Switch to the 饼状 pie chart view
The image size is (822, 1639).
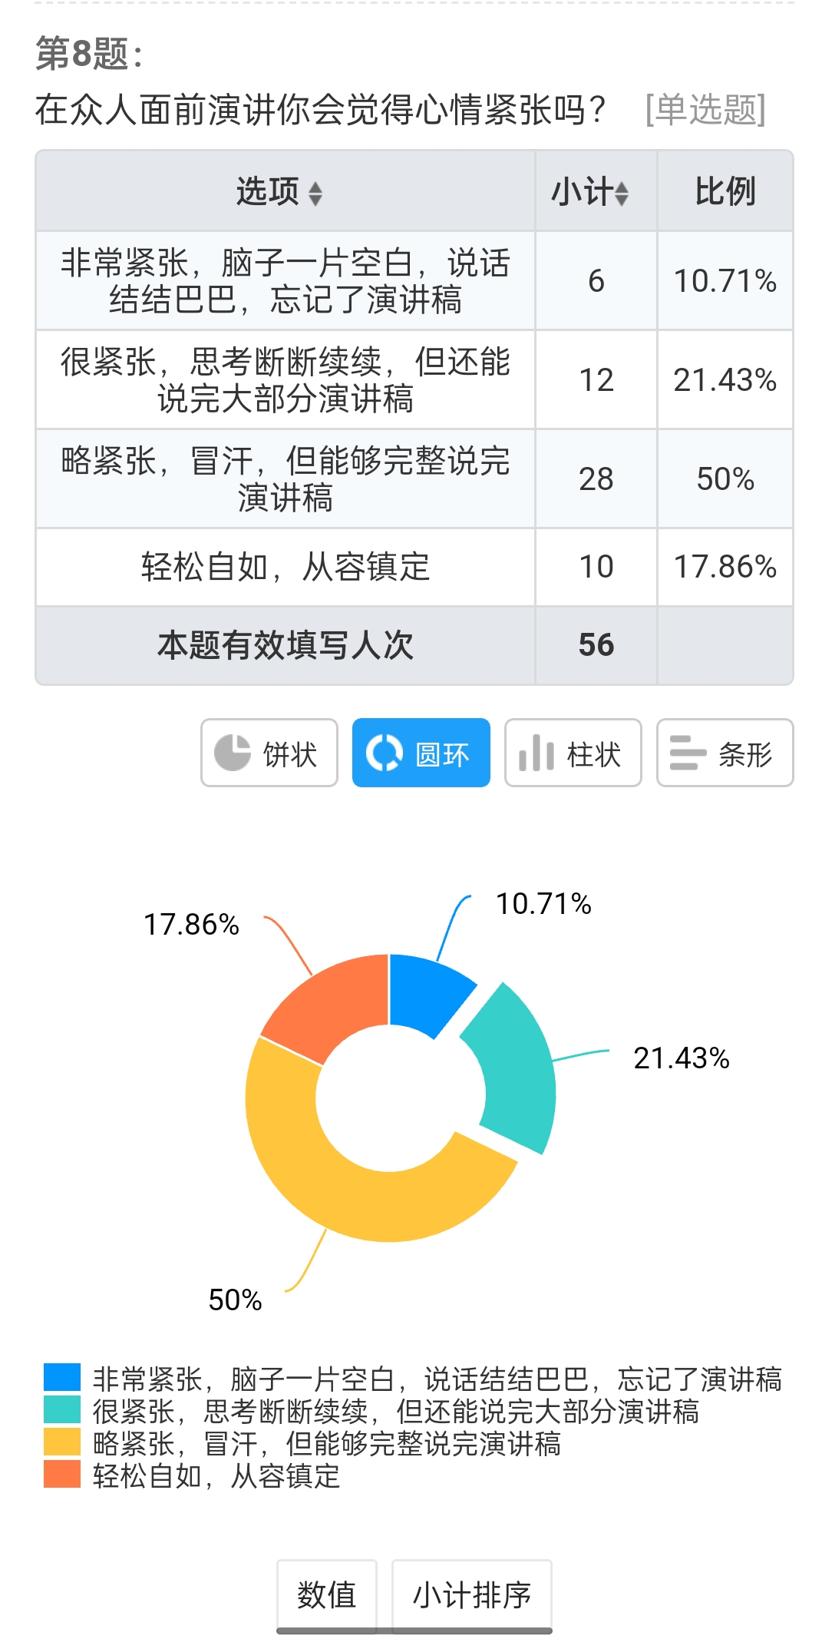269,753
